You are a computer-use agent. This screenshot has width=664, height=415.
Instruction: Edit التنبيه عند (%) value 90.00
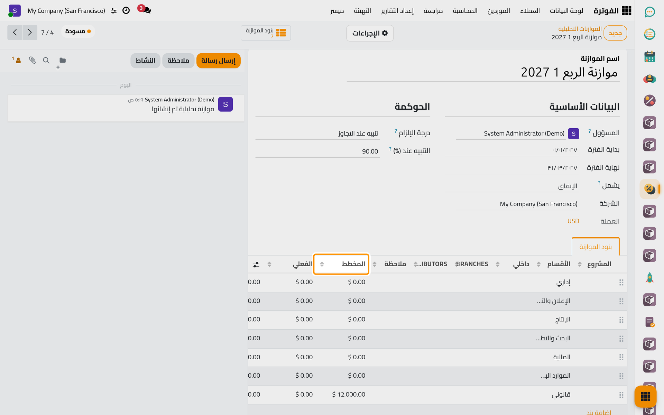click(317, 151)
